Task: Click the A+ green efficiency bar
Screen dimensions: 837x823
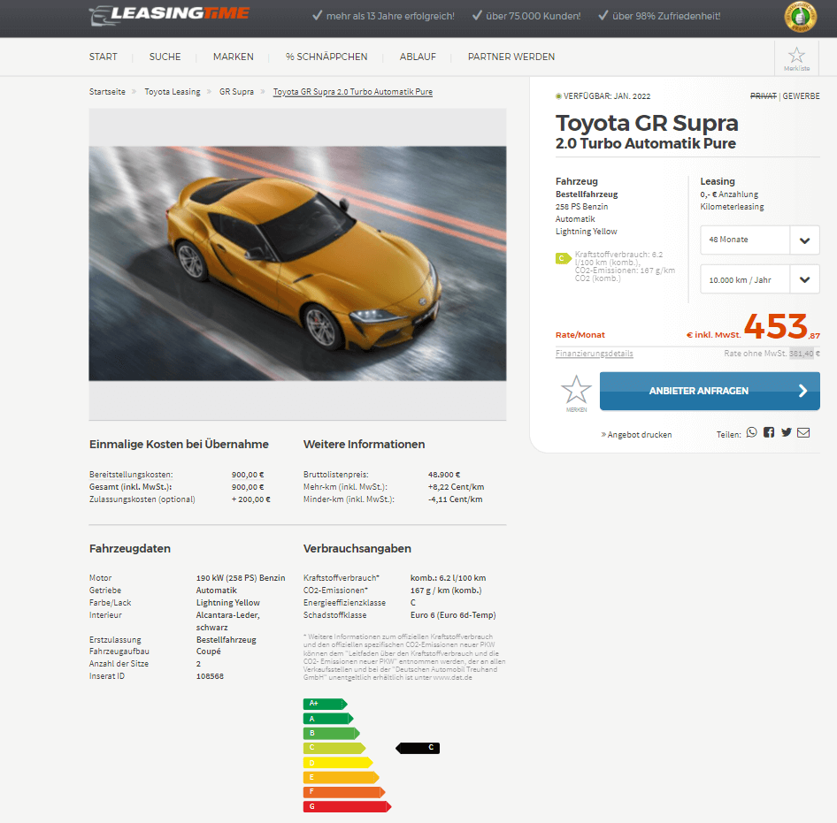Action: [325, 704]
